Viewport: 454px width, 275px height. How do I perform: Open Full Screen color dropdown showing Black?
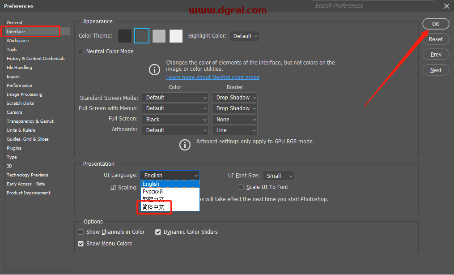[x=175, y=120]
